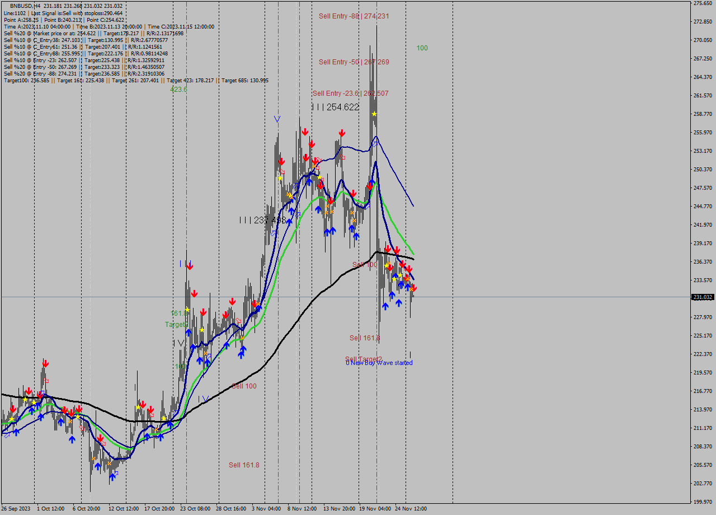Click the 19 Nov 04:00 date label
The width and height of the screenshot is (716, 515).
376,509
